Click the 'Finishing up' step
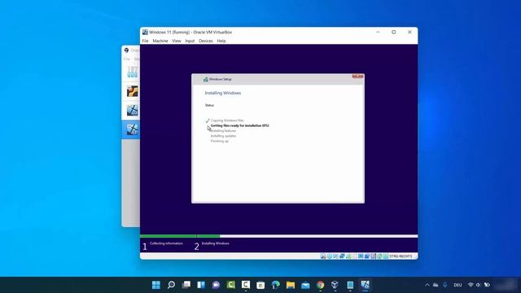521x293 pixels. pos(220,141)
